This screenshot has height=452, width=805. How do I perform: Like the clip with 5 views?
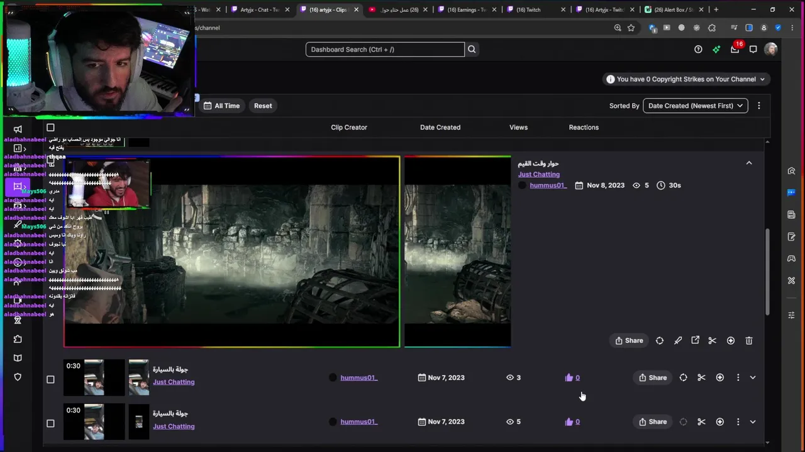click(x=572, y=422)
